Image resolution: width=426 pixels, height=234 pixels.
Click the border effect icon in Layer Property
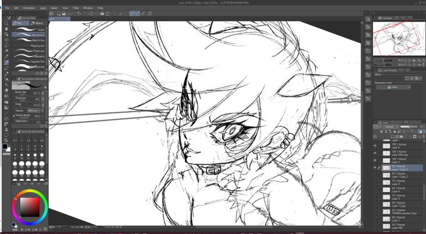[407, 78]
